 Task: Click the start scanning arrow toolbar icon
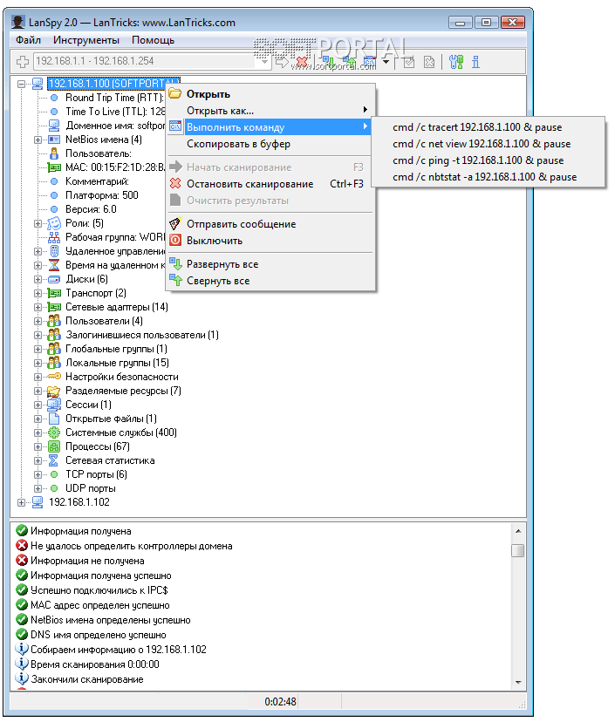point(282,61)
